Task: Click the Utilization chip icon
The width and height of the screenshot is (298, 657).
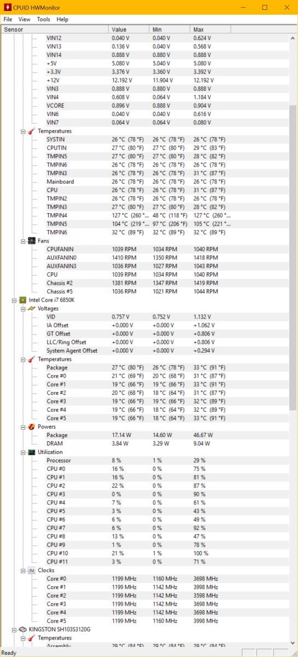Action: click(31, 452)
